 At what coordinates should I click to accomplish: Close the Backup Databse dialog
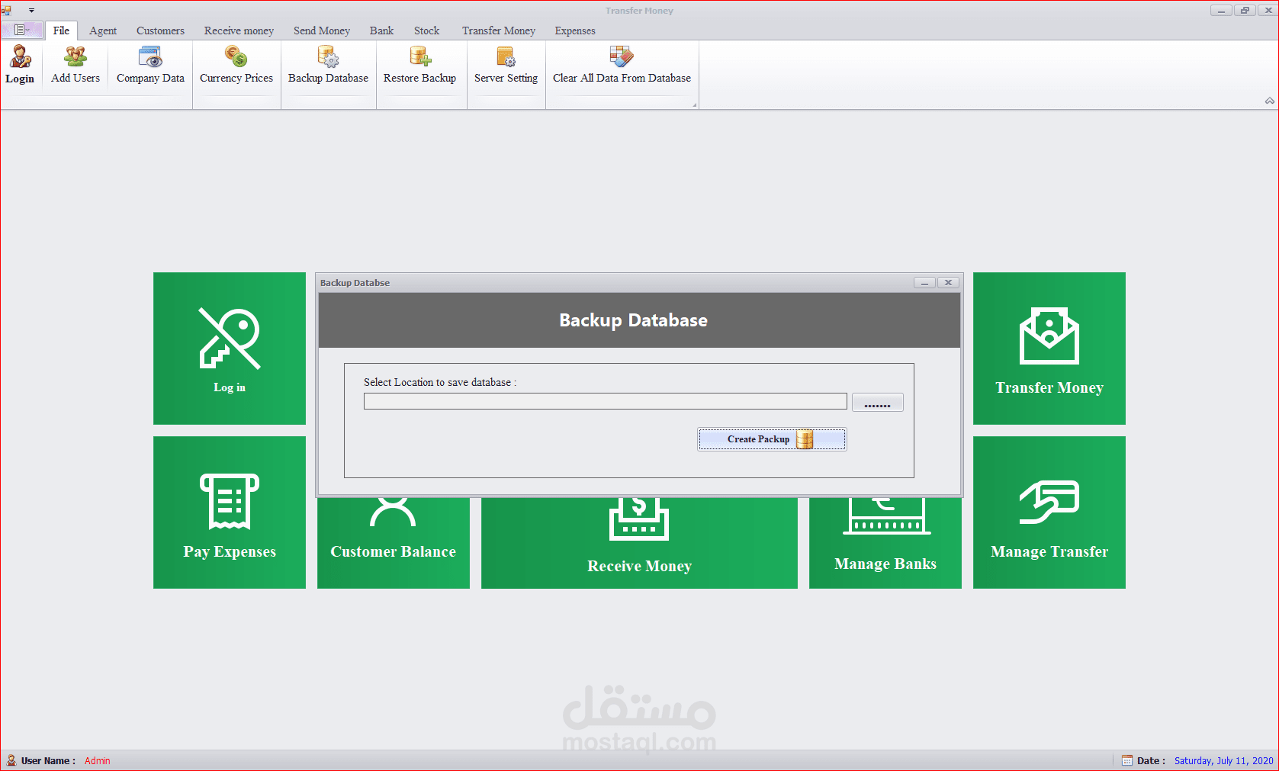click(948, 283)
